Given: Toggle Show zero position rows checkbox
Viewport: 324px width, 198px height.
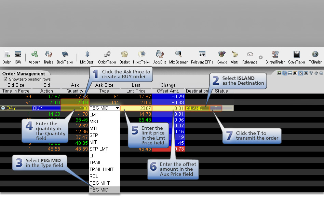Looking at the screenshot, I should (x=5, y=79).
